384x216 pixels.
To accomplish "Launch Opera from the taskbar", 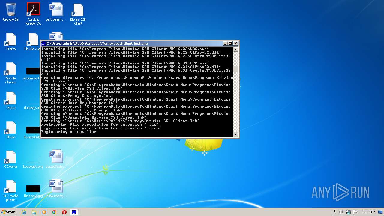I will click(64, 212).
